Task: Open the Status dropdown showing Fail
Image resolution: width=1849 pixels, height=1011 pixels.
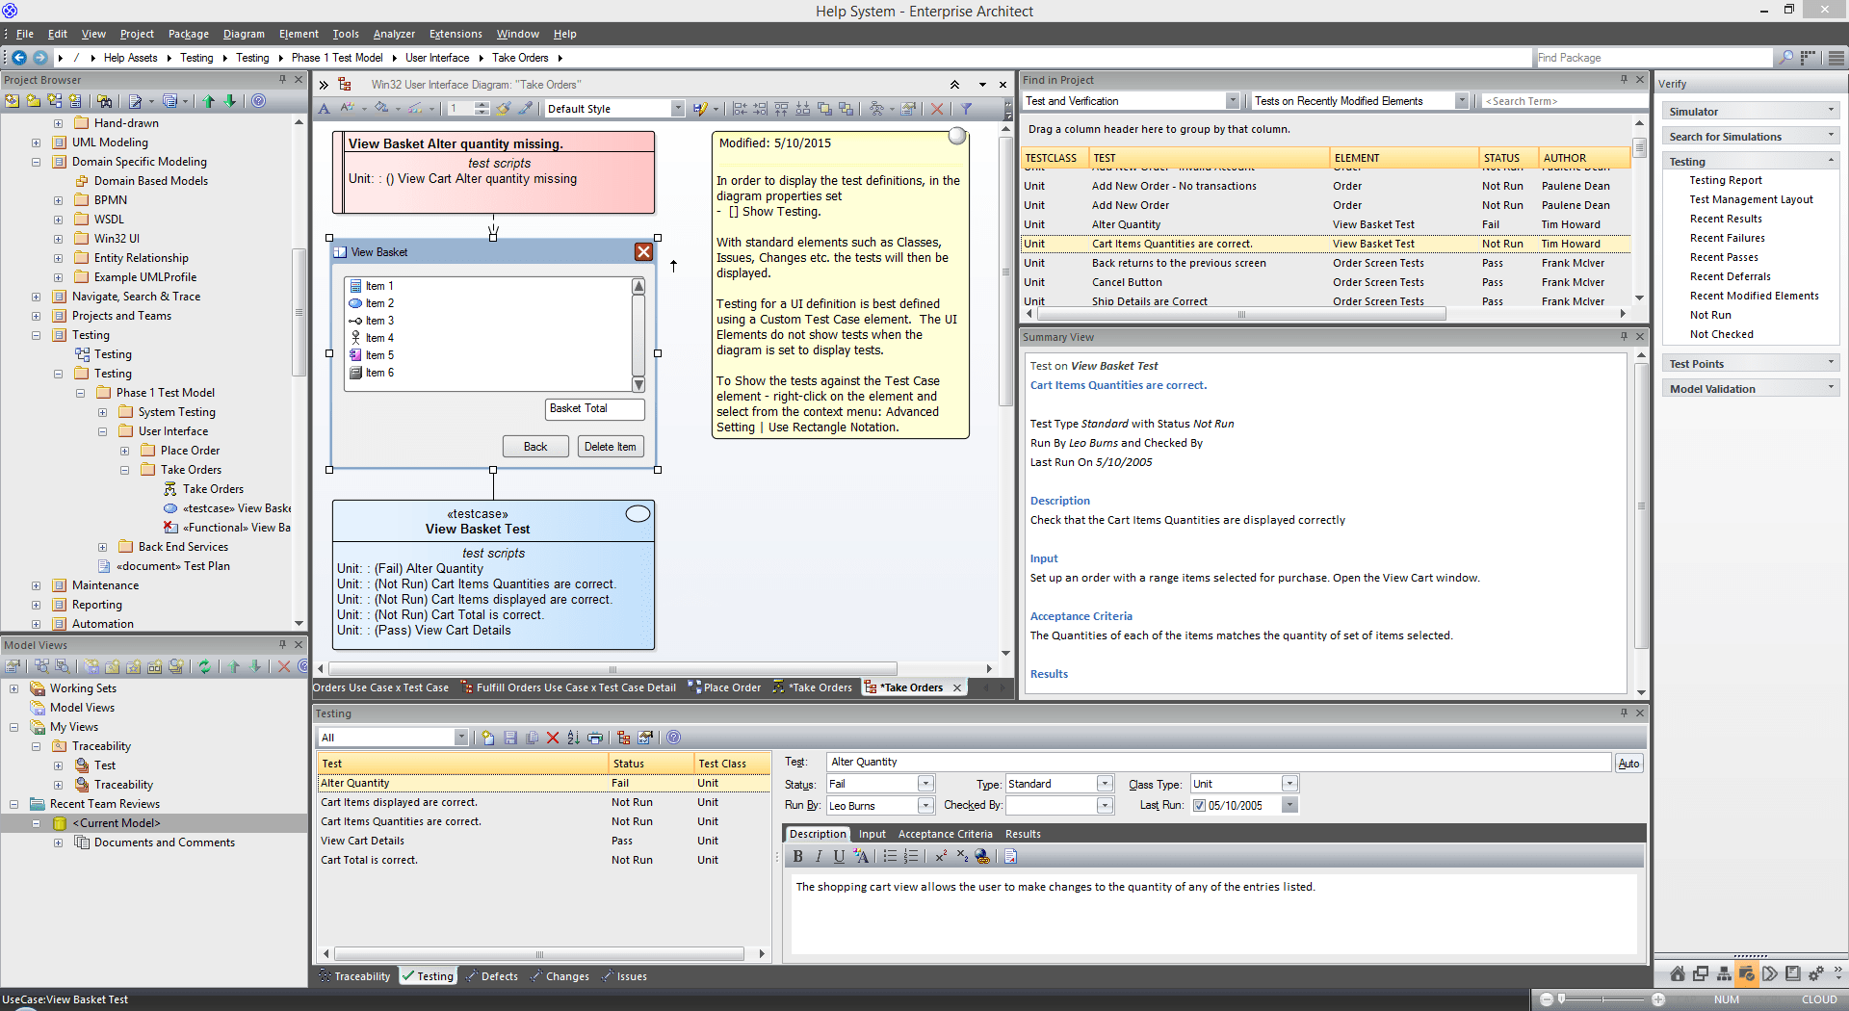Action: (x=925, y=784)
